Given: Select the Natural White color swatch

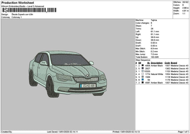Looking at the screenshot, I should tap(142, 74).
